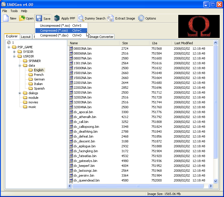
Task: Click file icon of dx_queendead.bin
Action: (x=71, y=180)
